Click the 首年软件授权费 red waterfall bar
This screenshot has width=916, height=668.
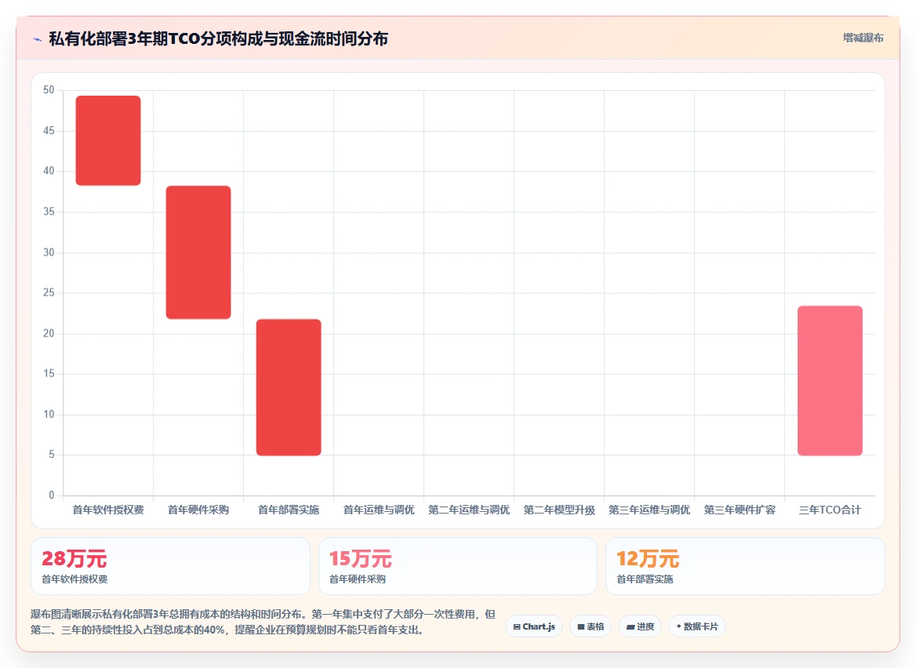[108, 140]
